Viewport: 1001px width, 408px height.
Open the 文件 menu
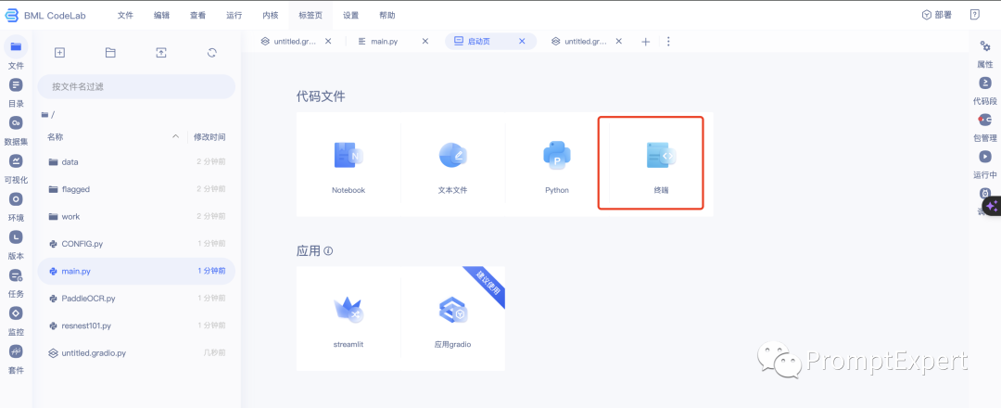pos(125,16)
